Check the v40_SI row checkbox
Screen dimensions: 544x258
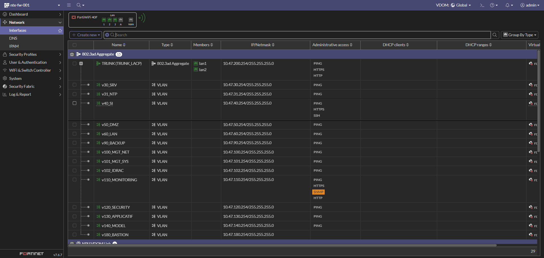[x=75, y=103]
